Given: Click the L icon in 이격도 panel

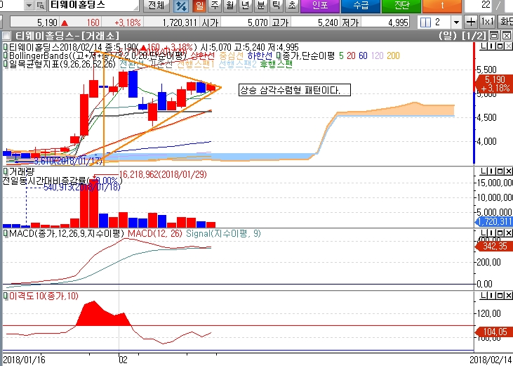Looking at the screenshot, I should tap(484, 296).
